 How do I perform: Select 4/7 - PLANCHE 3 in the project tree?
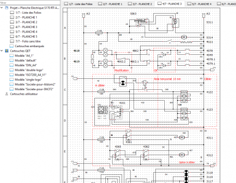(x=26, y=27)
